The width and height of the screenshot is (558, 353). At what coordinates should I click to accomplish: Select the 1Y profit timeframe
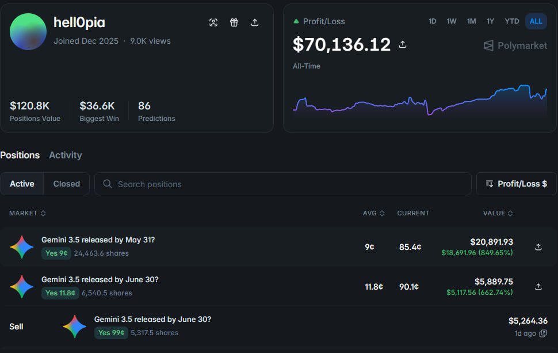point(490,21)
